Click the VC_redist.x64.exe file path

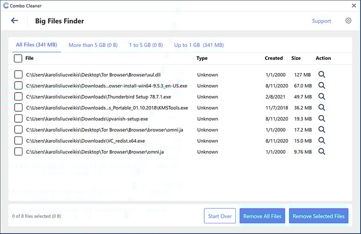[x=85, y=141]
